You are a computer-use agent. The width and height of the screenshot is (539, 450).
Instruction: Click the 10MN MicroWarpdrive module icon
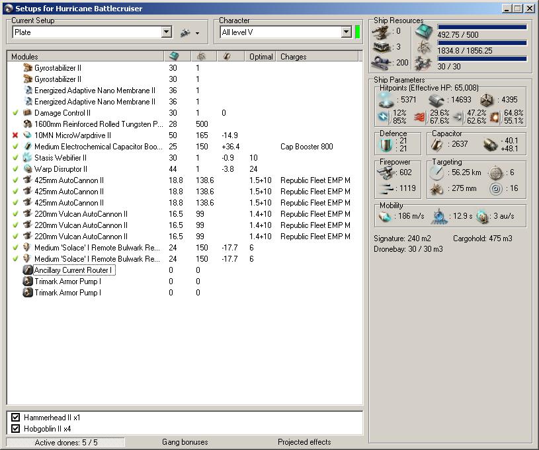point(28,135)
